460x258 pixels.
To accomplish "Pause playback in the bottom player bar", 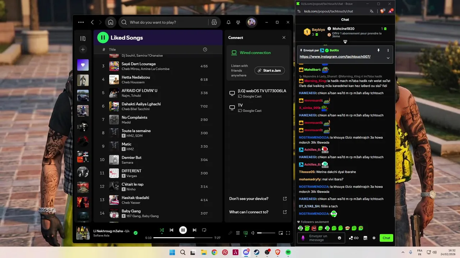I will tap(183, 230).
